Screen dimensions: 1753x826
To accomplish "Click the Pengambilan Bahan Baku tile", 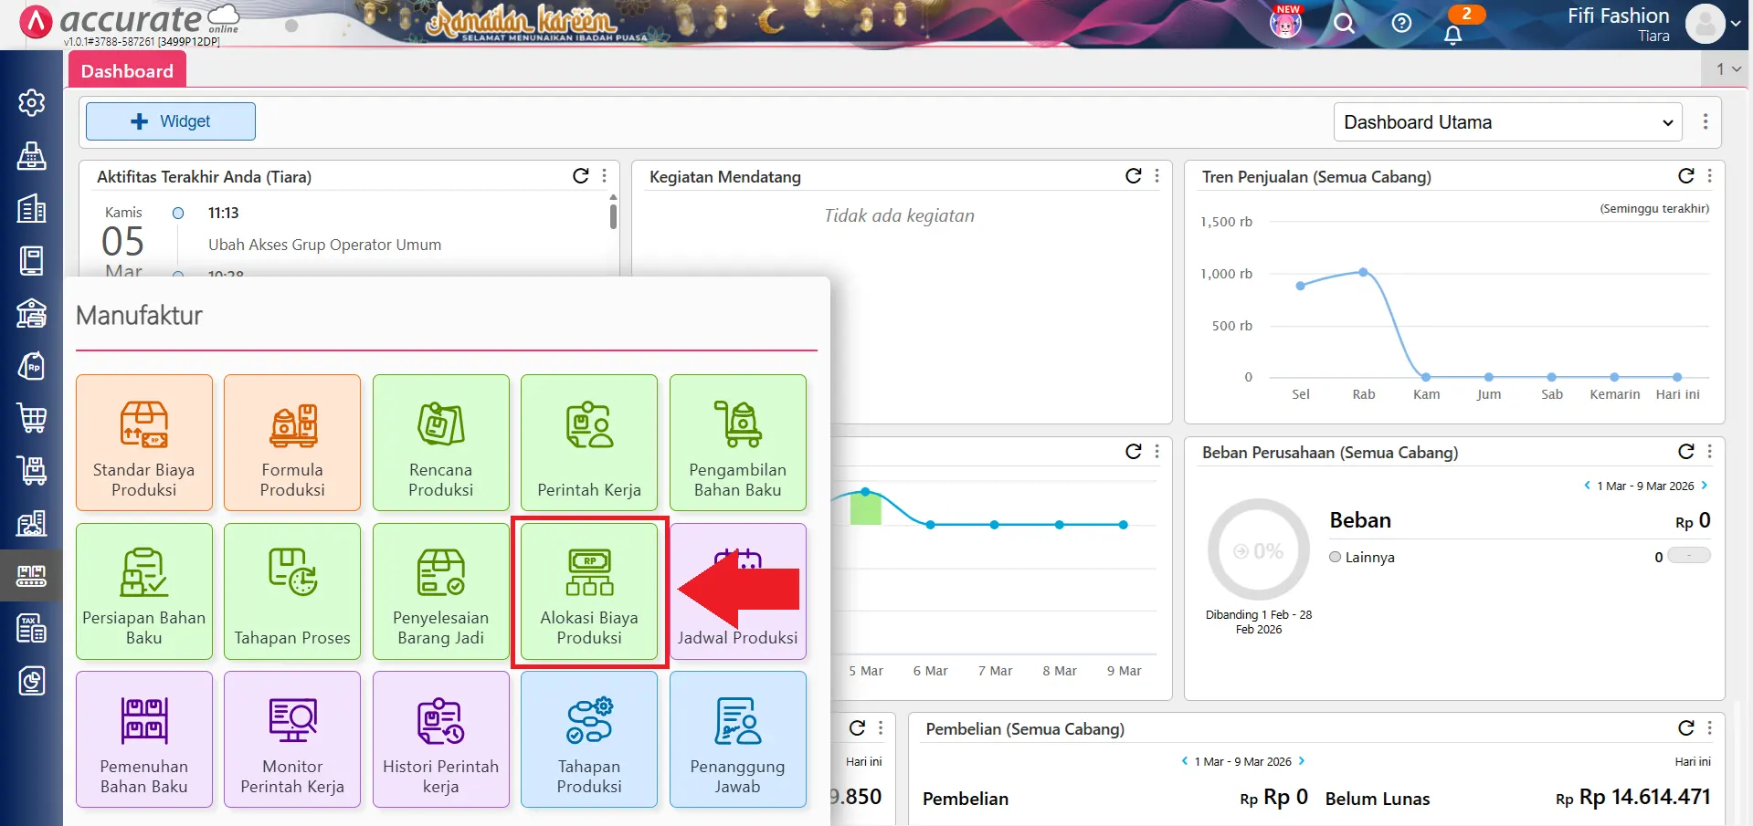I will point(737,443).
